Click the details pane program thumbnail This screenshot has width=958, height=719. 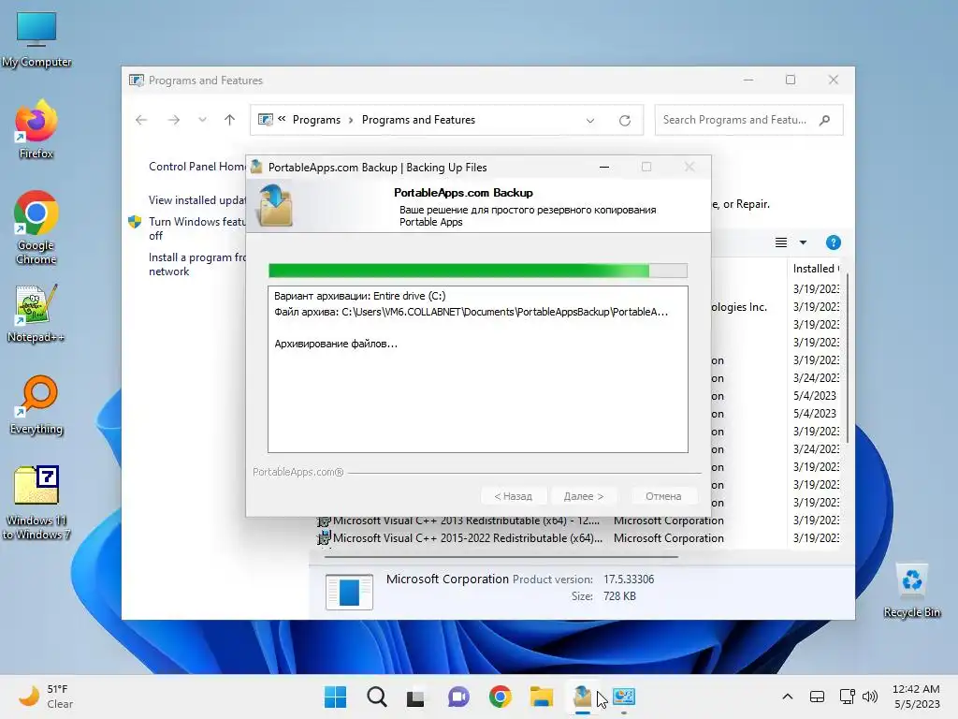coord(349,592)
